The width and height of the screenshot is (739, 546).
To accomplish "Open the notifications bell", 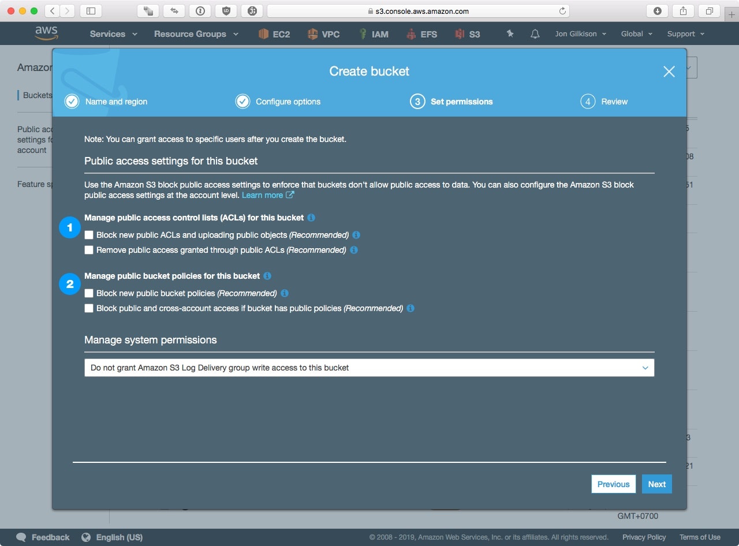I will coord(535,34).
